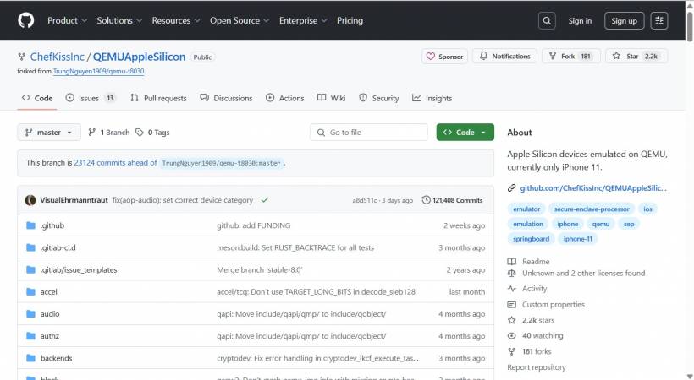Click the Custom properties icon
Viewport: 694px width, 380px height.
(x=512, y=305)
